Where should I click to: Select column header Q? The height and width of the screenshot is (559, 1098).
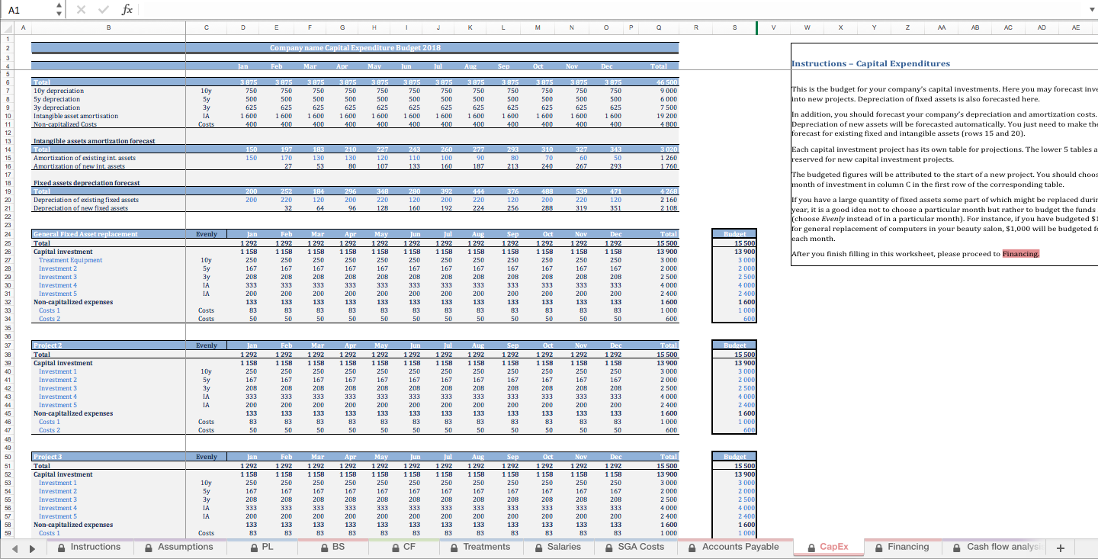658,29
